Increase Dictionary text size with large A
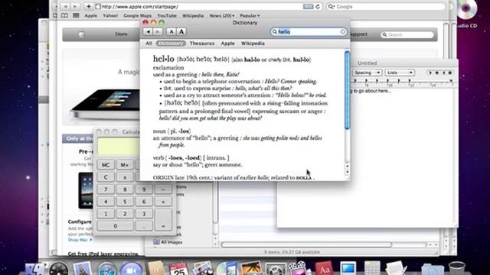The image size is (490, 275). point(181,31)
